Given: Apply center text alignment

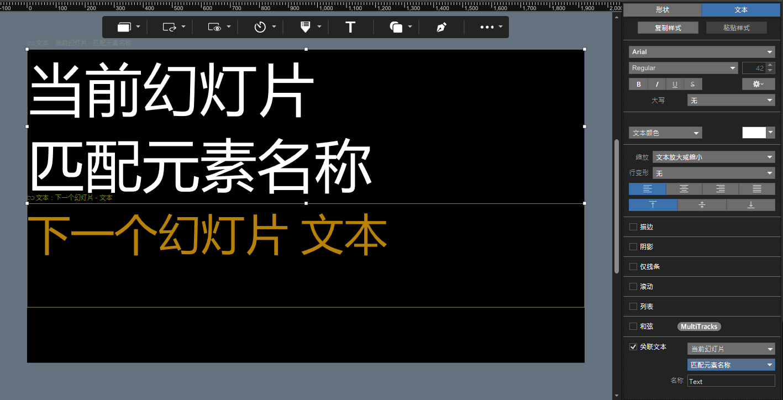Looking at the screenshot, I should coord(684,188).
